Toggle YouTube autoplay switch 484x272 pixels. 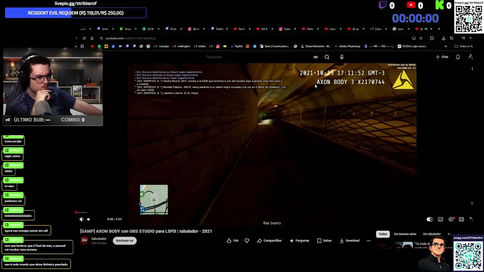[x=430, y=219]
